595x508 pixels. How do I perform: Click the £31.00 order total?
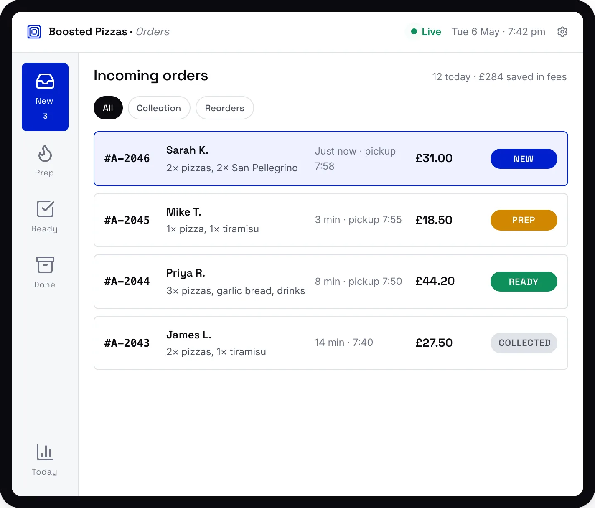[x=434, y=158]
